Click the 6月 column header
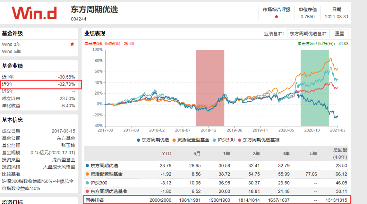Screen dimensions: 367x204 197,154
